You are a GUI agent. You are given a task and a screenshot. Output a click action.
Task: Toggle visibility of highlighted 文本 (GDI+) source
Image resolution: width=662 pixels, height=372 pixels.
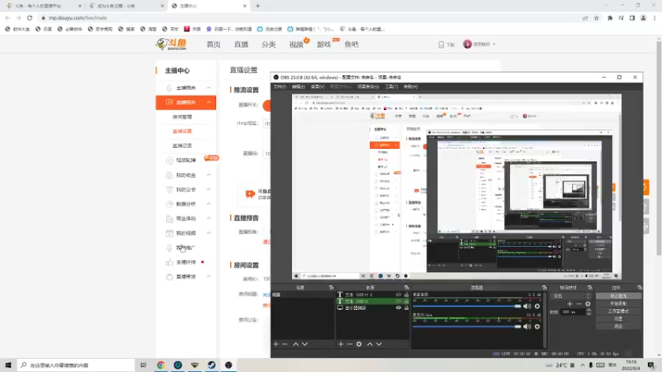(x=398, y=301)
